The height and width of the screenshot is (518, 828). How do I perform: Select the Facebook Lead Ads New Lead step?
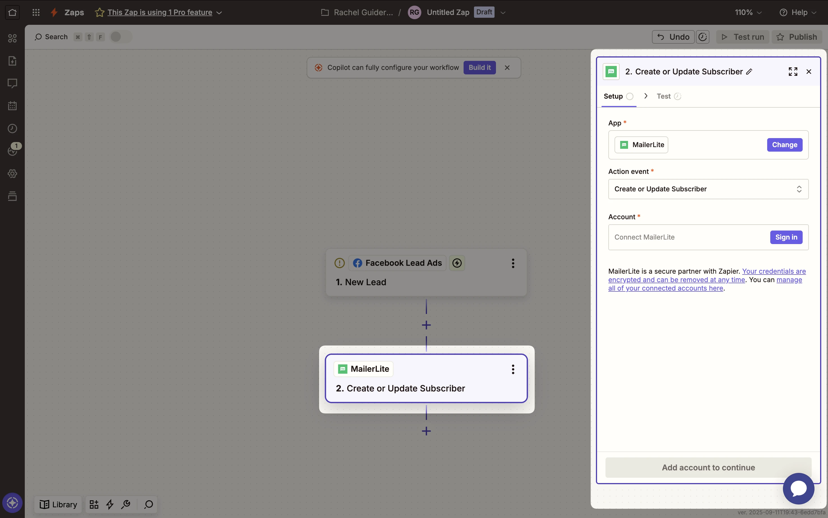(426, 273)
